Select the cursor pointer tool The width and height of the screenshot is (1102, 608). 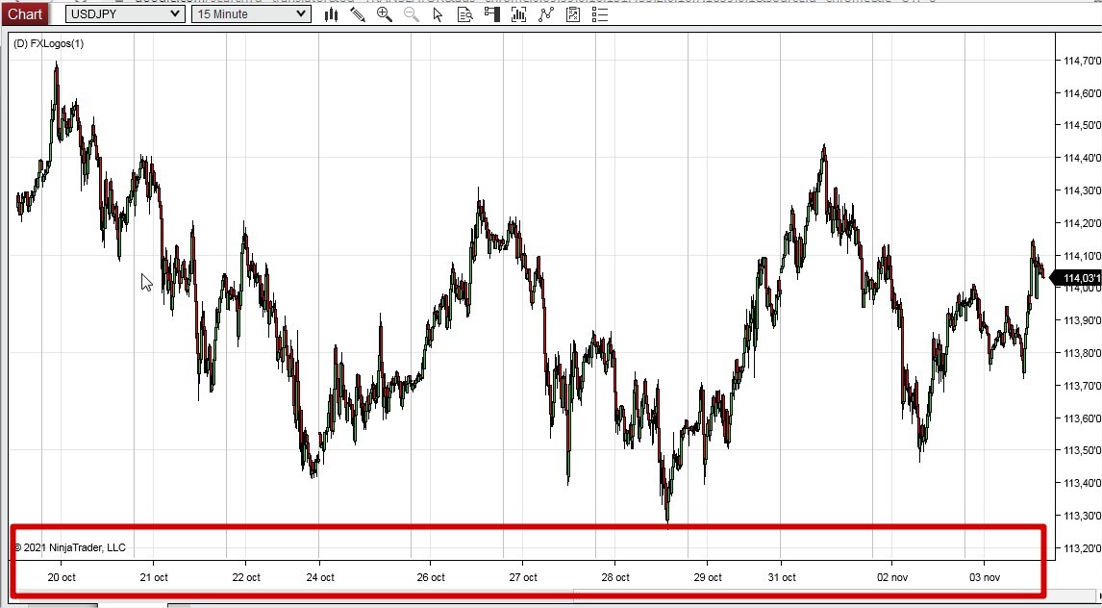(x=438, y=14)
